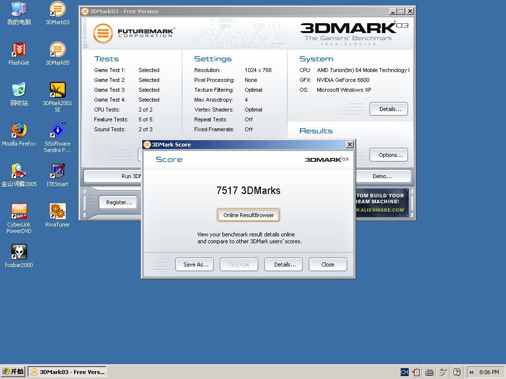
Task: Launch the 3DMark2001 SE shortcut
Action: [57, 97]
